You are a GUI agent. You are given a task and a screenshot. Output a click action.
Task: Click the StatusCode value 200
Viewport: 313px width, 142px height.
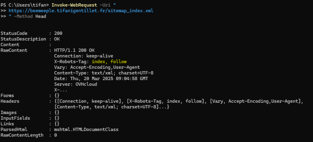pos(58,33)
